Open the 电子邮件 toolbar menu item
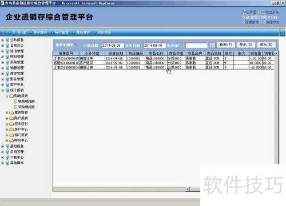The width and height of the screenshot is (286, 206). coord(38,33)
